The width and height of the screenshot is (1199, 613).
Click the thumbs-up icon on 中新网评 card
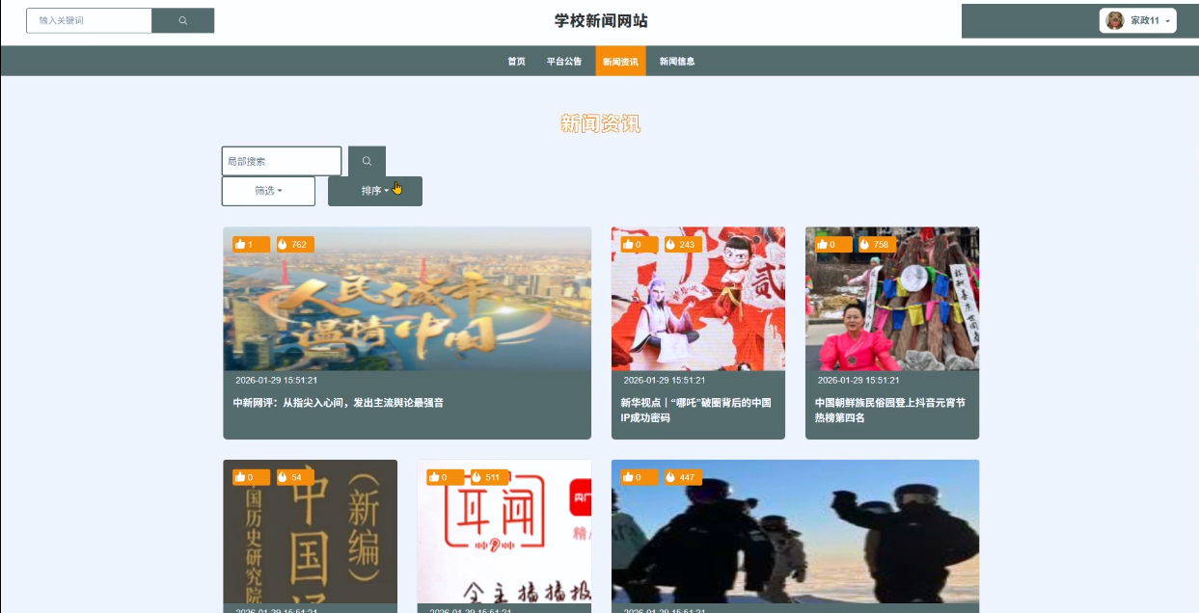tap(239, 245)
